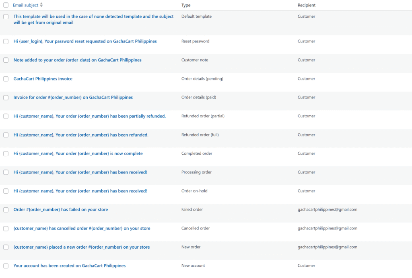The width and height of the screenshot is (412, 278).
Task: Open 'GachaCart Philippines invoice' template
Action: pyautogui.click(x=43, y=79)
